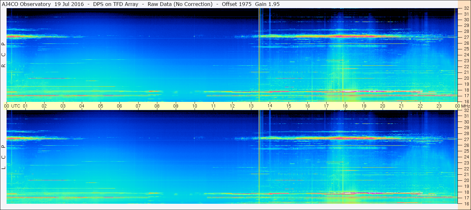The width and height of the screenshot is (471, 210).
Task: Select the '00 UTC' start time marker
Action: coord(12,106)
